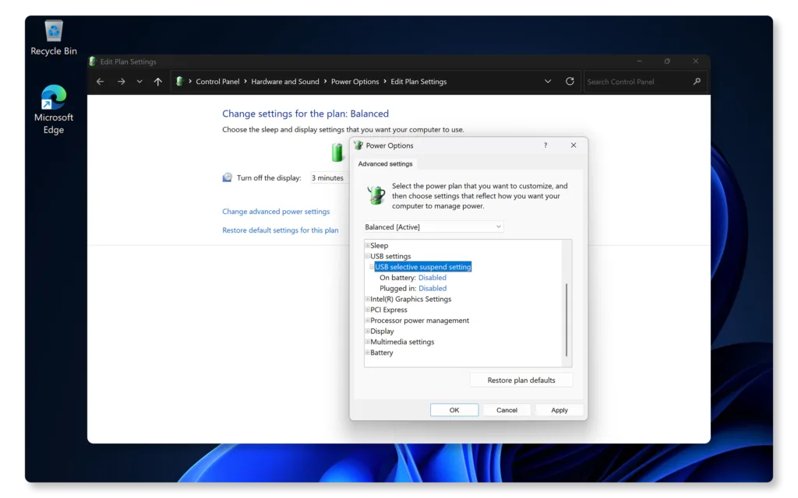Expand Intel(R) Graphics Settings node
Viewport: 798px width, 498px height.
click(x=368, y=299)
